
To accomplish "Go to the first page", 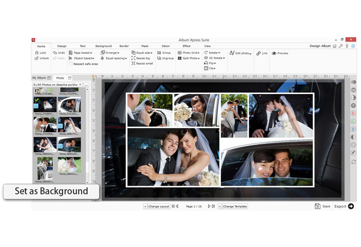I will pos(173,206).
